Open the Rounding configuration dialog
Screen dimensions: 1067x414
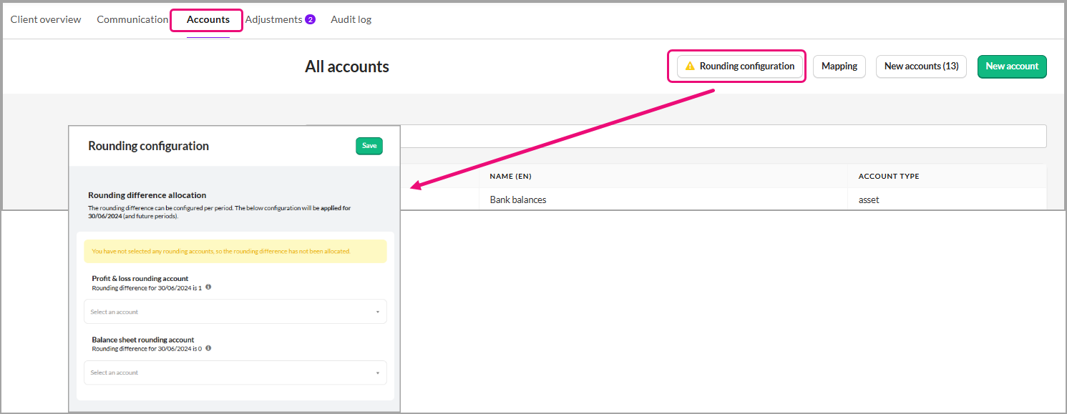pos(743,66)
